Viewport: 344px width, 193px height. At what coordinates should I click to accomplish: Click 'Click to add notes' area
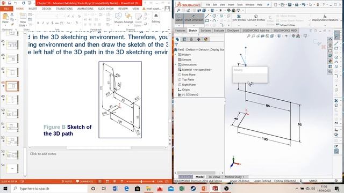tap(43, 154)
